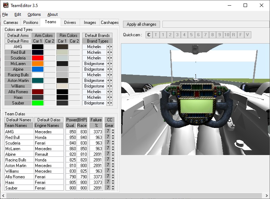Click the Default Rims button
Viewport: 270px width, 199px height.
point(18,41)
